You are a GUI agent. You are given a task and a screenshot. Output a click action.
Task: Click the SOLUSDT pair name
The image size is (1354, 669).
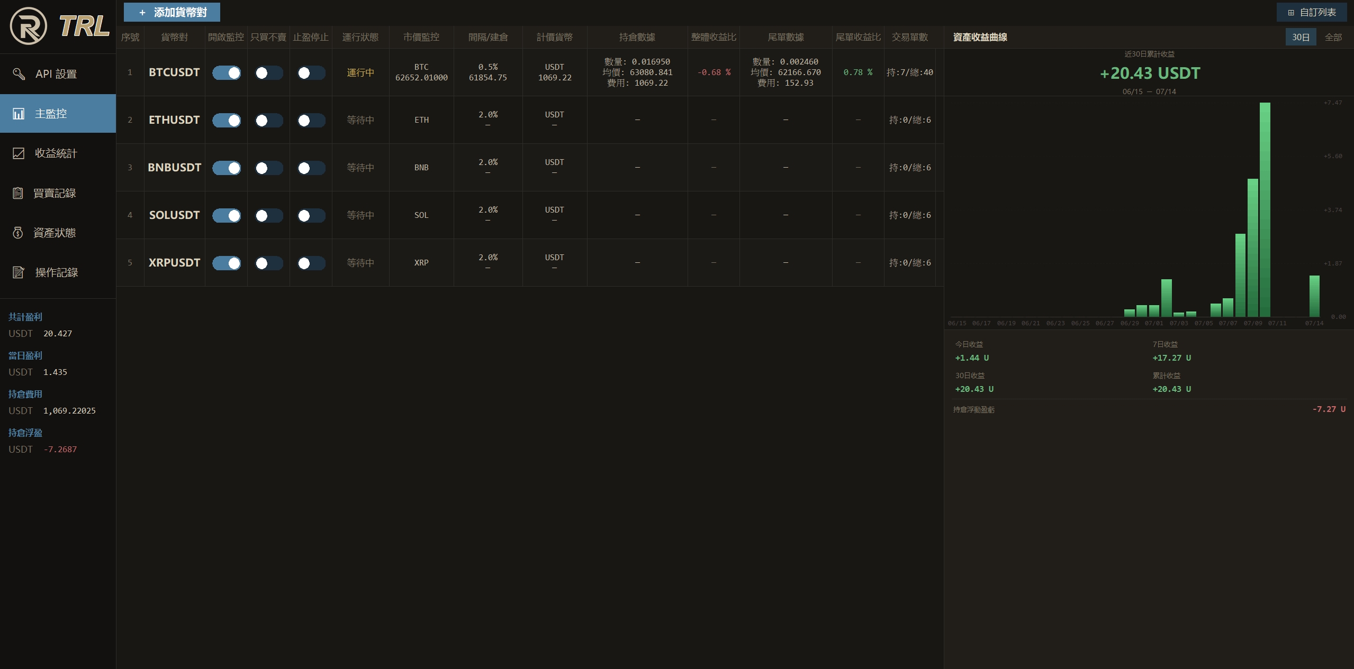tap(174, 215)
